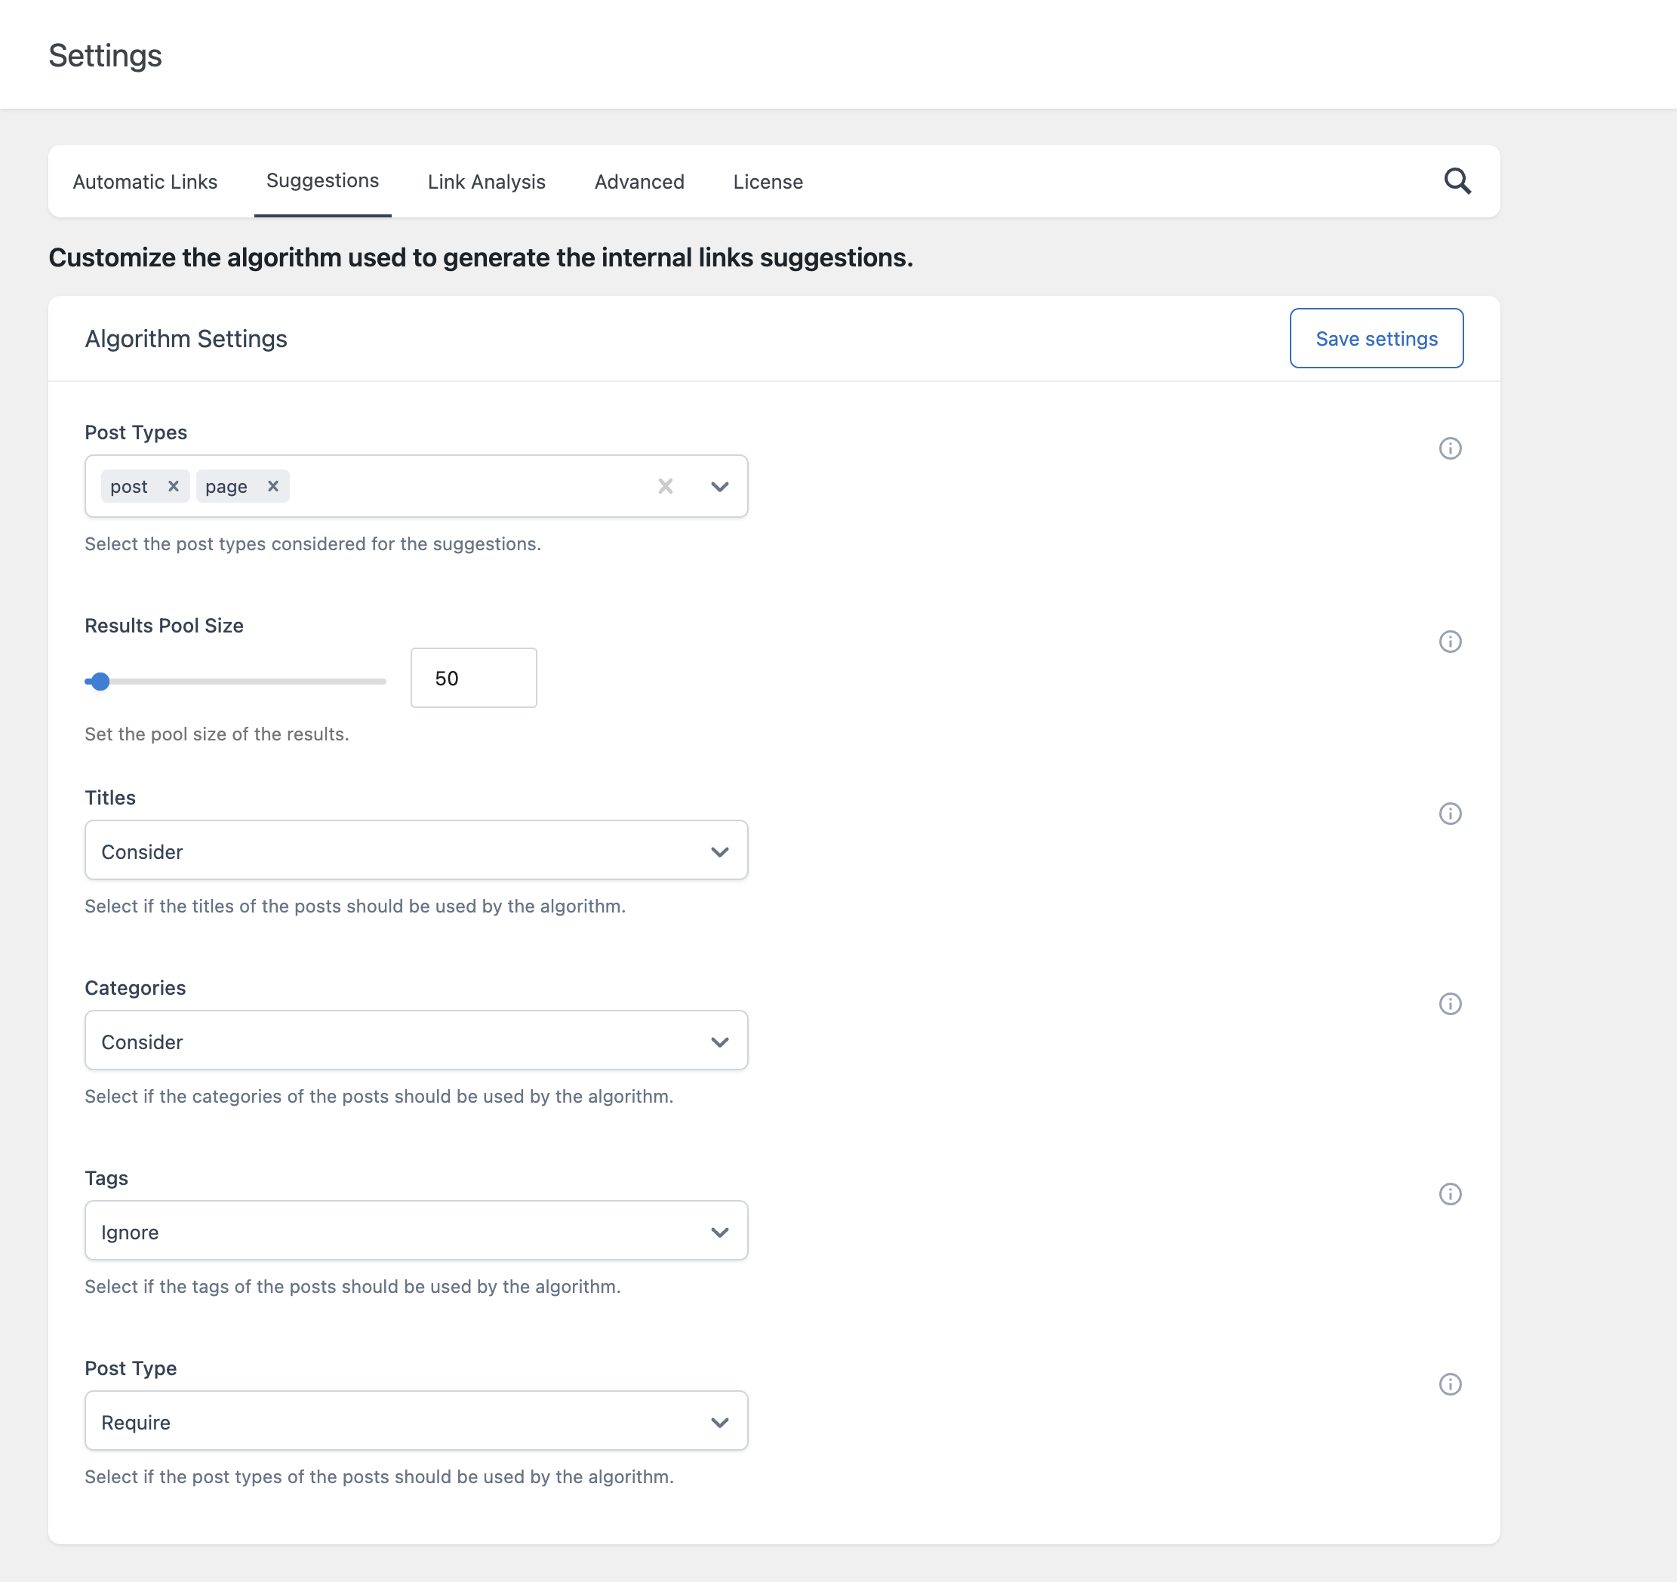Select the Suggestions tab

pos(322,180)
